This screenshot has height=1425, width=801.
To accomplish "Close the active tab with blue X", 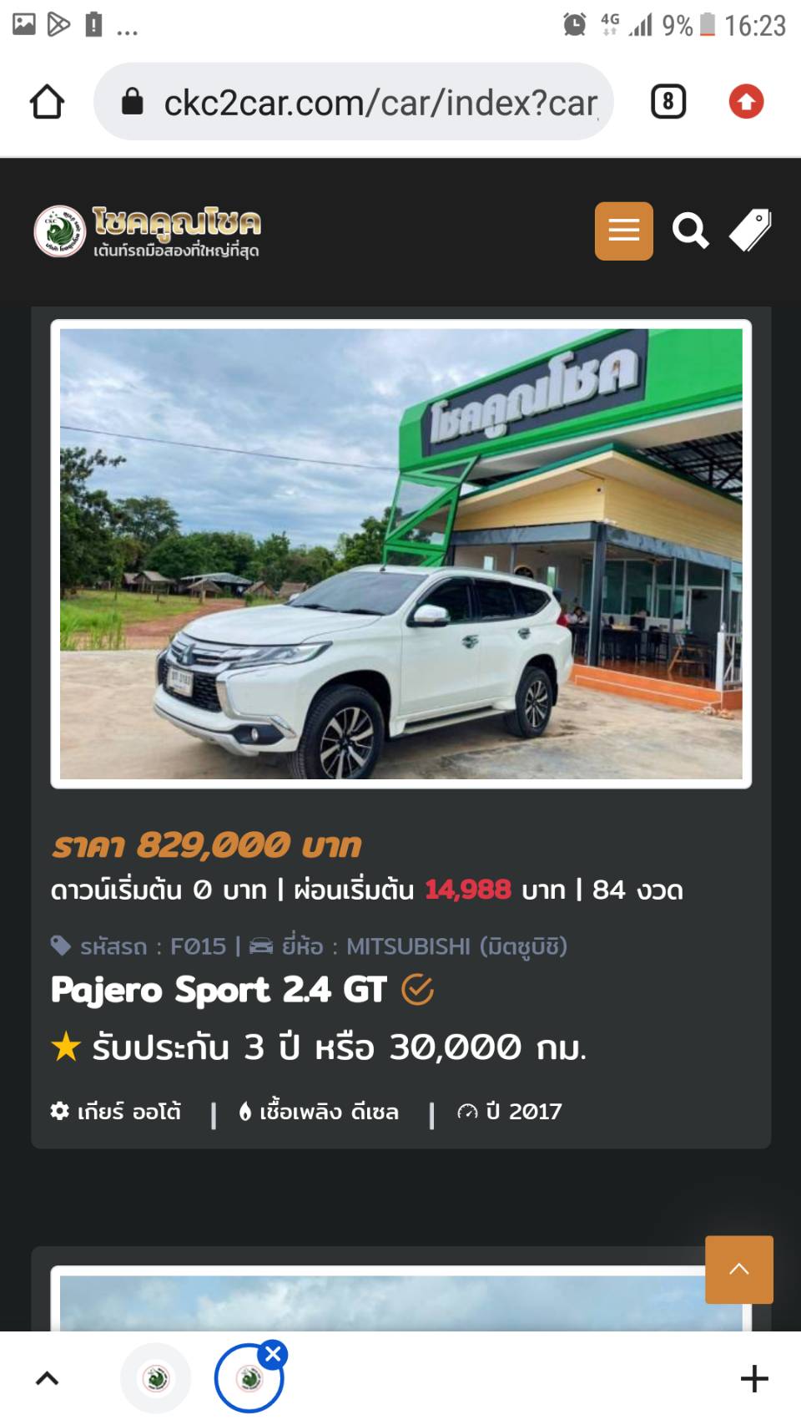I will [x=273, y=1354].
